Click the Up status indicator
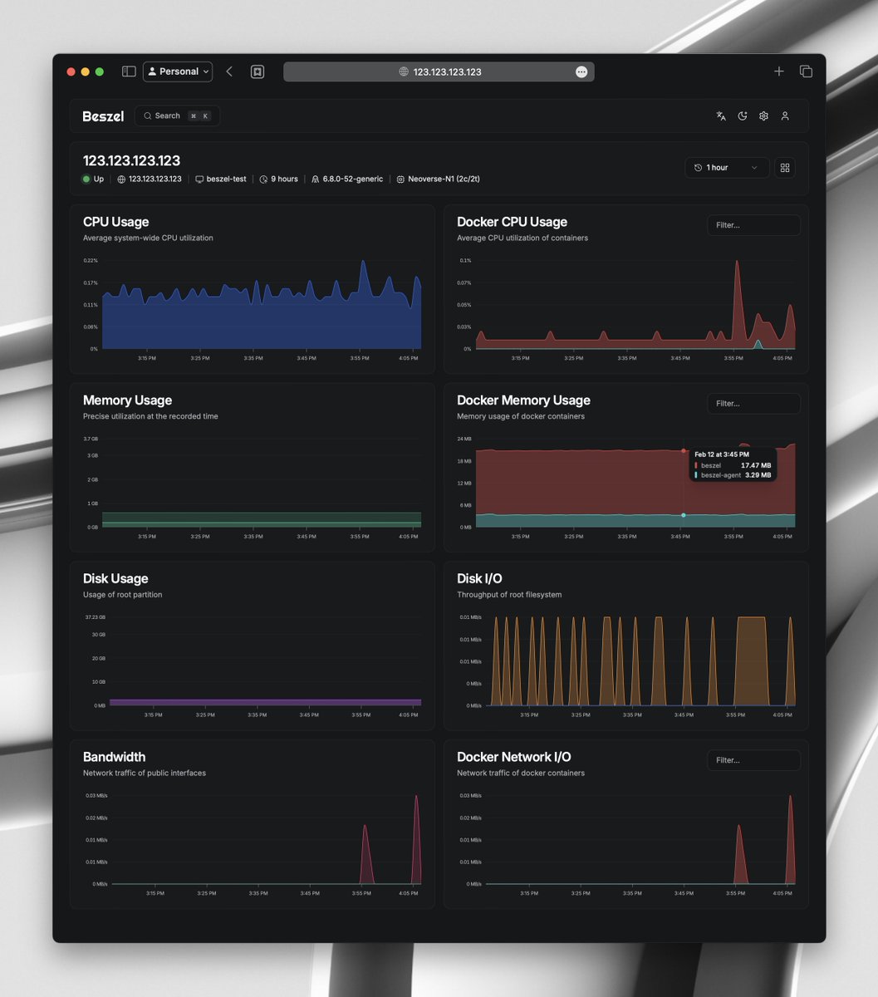Screen dimensions: 878x997 [92, 179]
